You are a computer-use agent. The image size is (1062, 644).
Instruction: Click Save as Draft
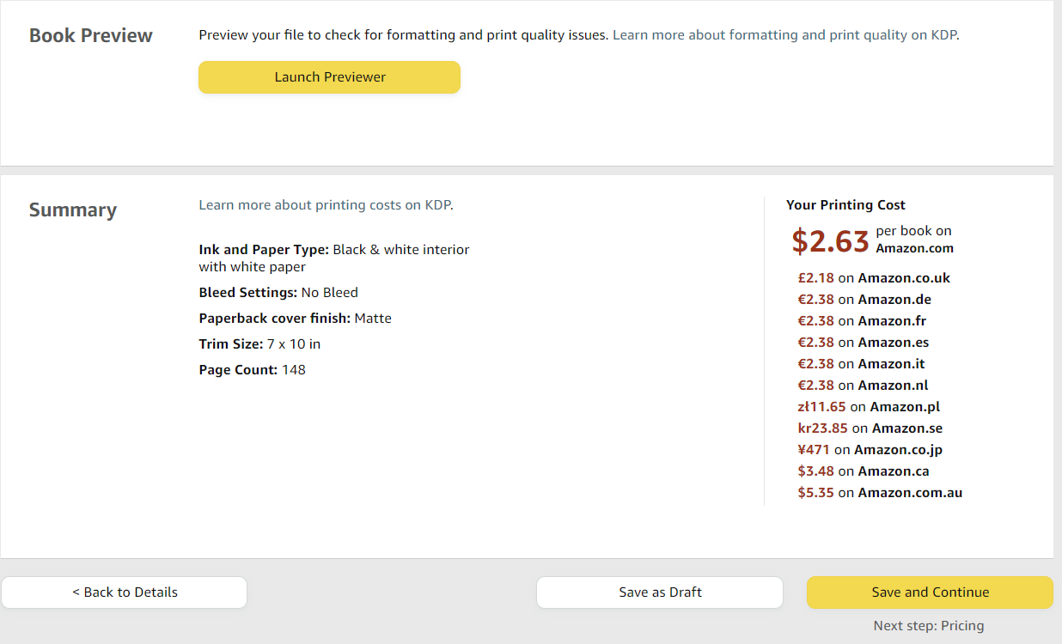tap(660, 592)
